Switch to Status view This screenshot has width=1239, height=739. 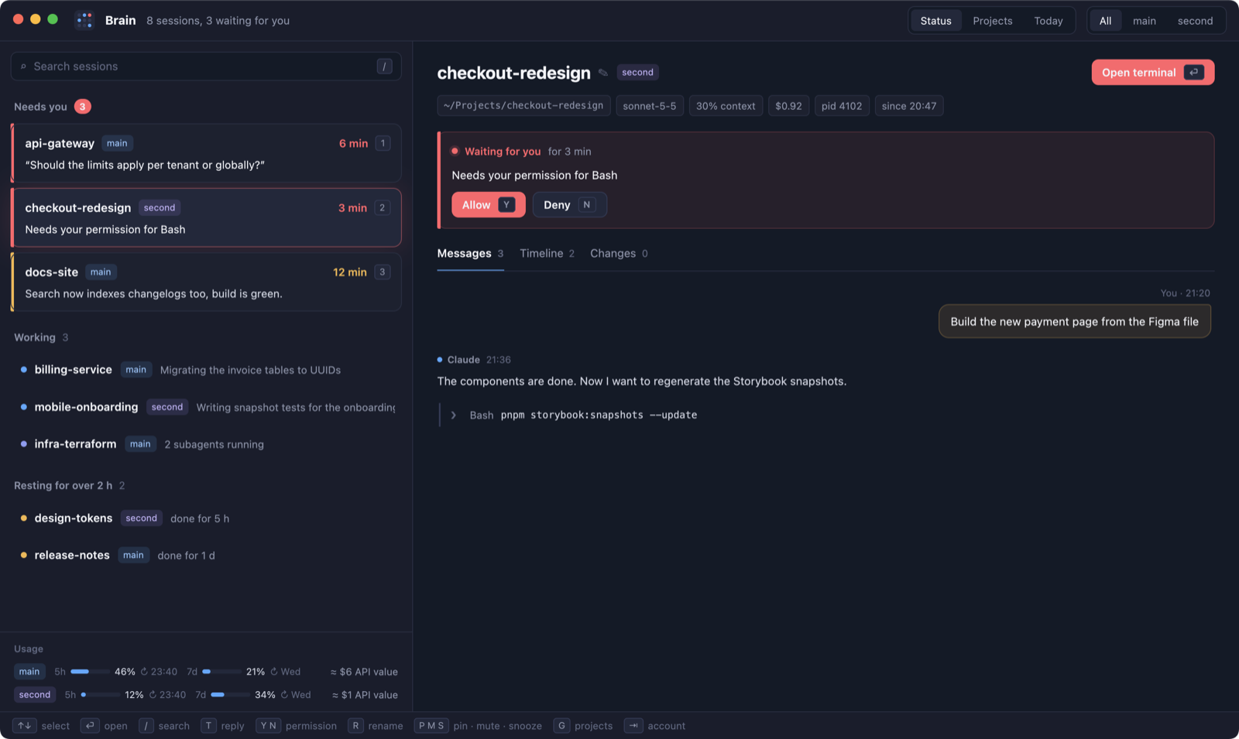click(x=935, y=21)
